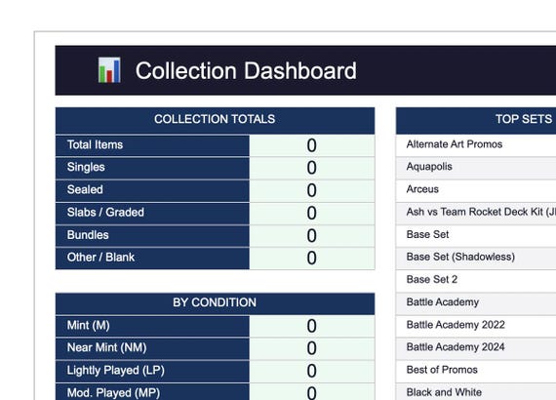Screen dimensions: 556x400
Task: Select the Sealed label cell
Action: (x=152, y=190)
